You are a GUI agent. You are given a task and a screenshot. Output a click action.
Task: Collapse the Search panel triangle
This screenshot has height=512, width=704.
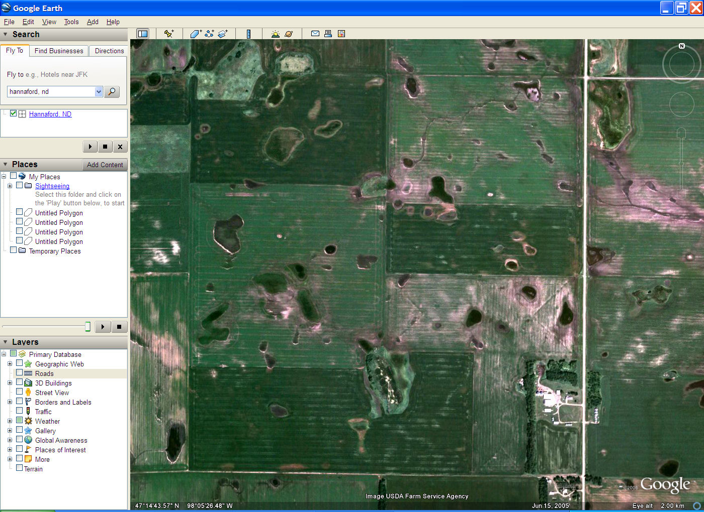6,34
